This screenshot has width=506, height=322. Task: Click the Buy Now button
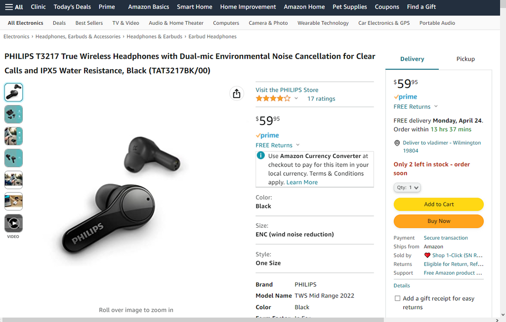click(x=438, y=221)
